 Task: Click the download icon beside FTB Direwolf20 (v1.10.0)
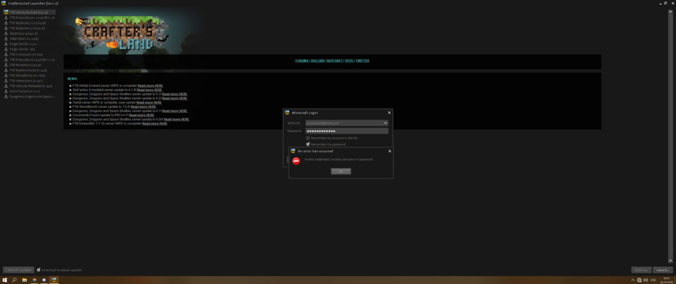(6, 18)
